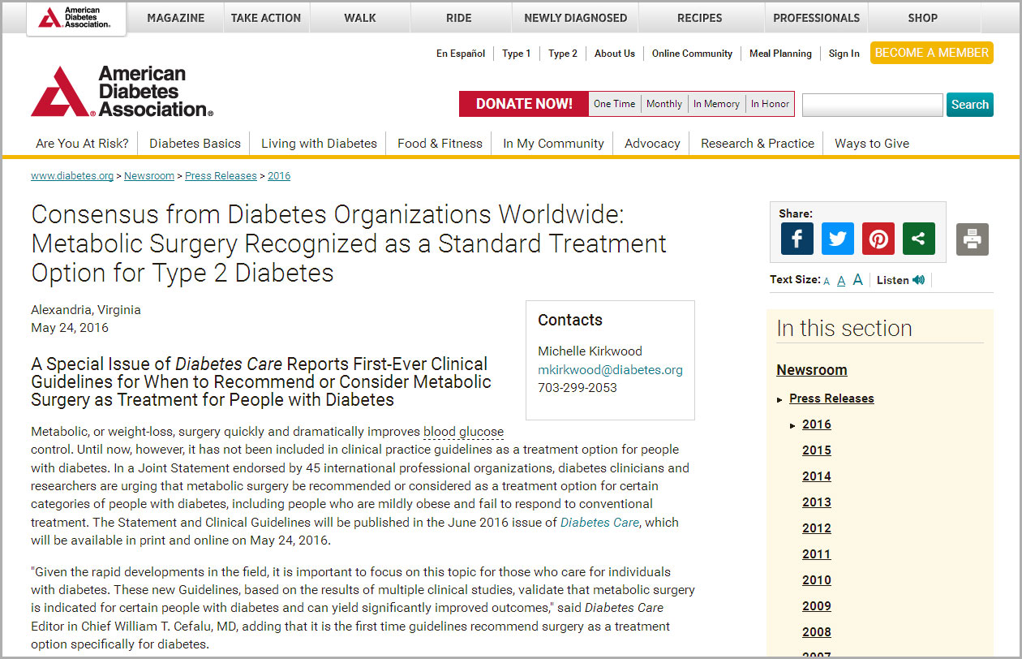The height and width of the screenshot is (659, 1022).
Task: Open Type 2 link
Action: [x=563, y=54]
